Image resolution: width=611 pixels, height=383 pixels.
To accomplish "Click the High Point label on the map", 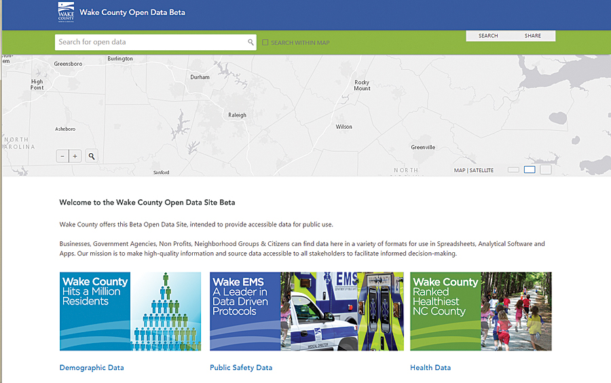I will tap(37, 85).
